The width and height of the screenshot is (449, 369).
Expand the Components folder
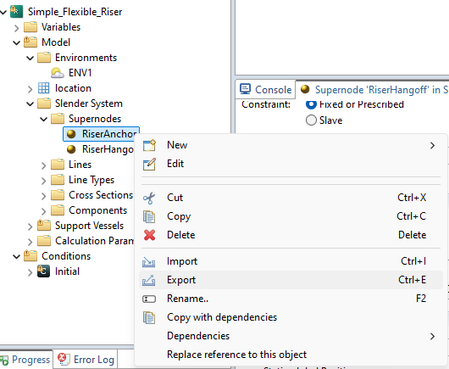[43, 211]
